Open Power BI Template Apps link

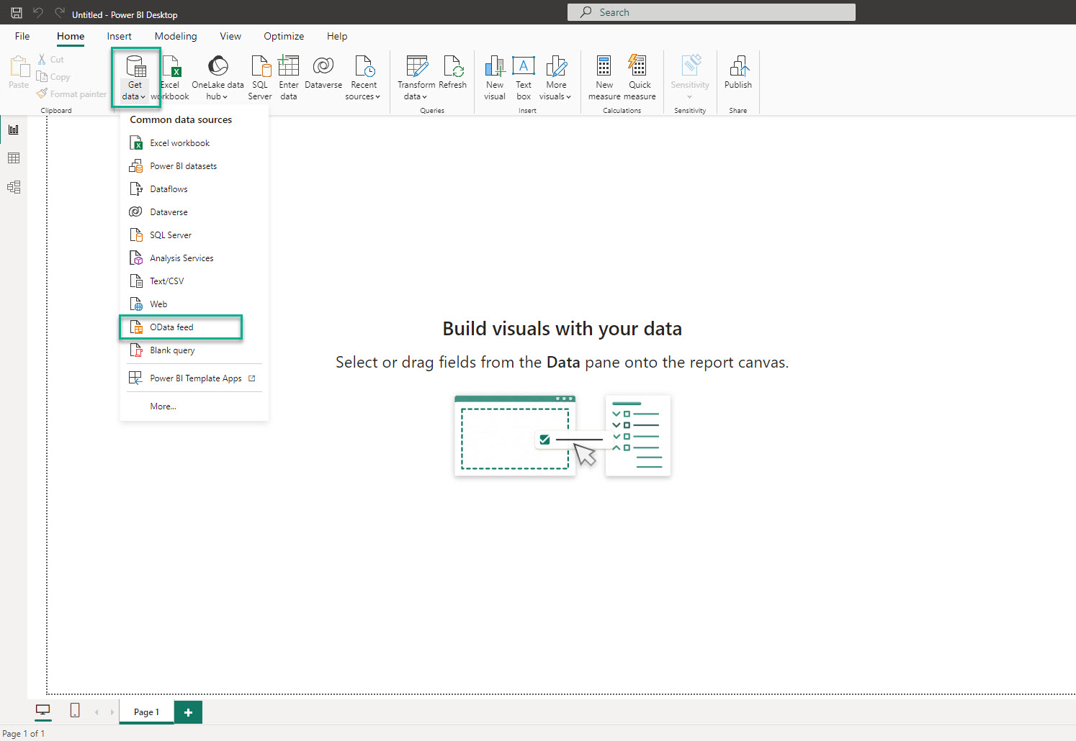[x=195, y=378]
